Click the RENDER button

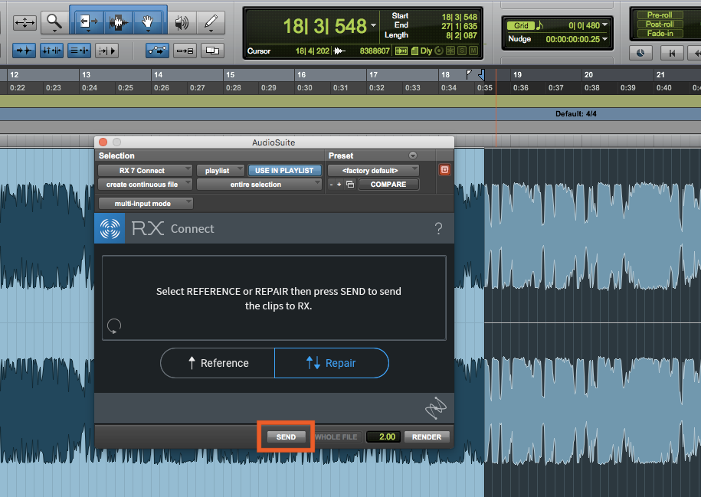[427, 437]
